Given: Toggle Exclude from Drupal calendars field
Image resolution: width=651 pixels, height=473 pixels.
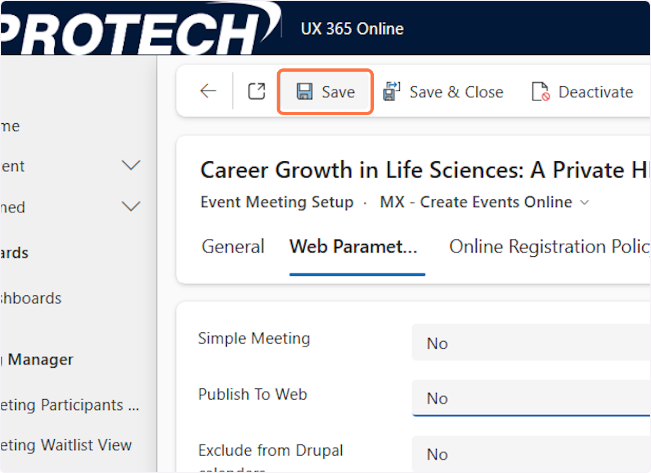Looking at the screenshot, I should coord(531,454).
